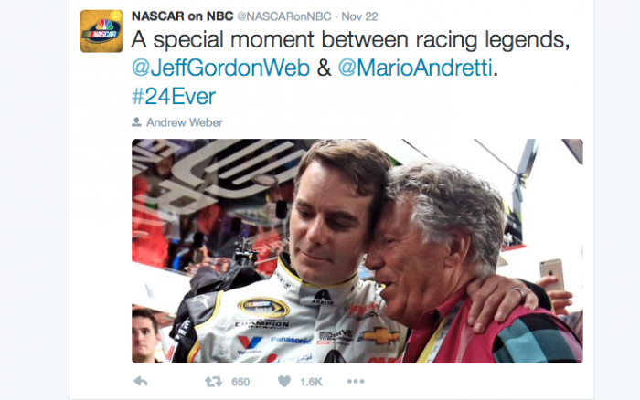Retweet using the retweet arrows icon

(x=213, y=382)
